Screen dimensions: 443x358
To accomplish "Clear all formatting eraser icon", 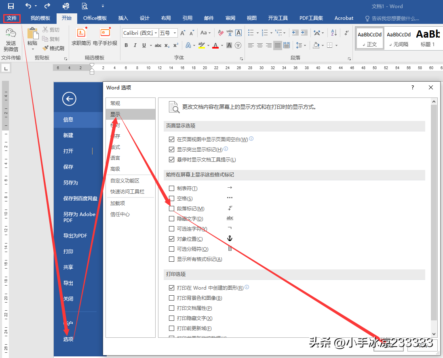I will pos(221,33).
